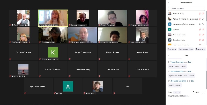Image resolution: width=207 pixels, height=105 pixels.
Task: Open the Кому recipient dropdown in chat
Action: pyautogui.click(x=177, y=92)
